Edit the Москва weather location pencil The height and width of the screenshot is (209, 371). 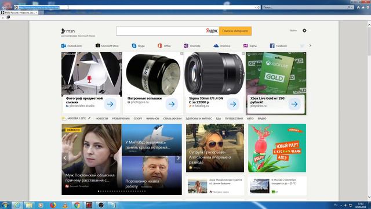tap(89, 118)
